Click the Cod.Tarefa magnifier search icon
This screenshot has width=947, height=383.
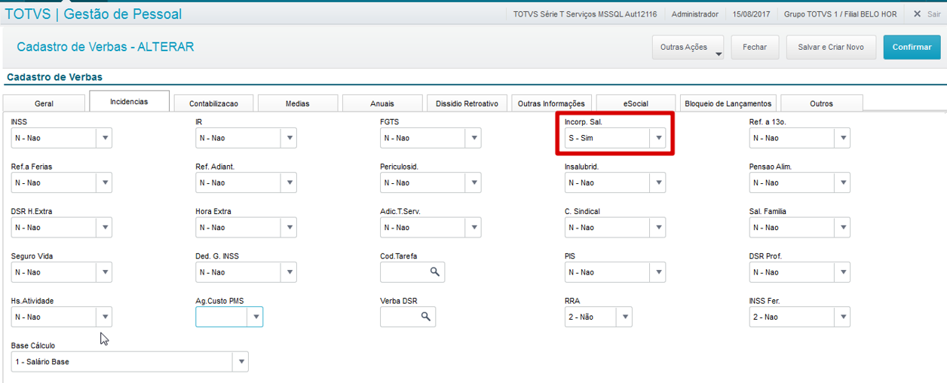point(435,272)
